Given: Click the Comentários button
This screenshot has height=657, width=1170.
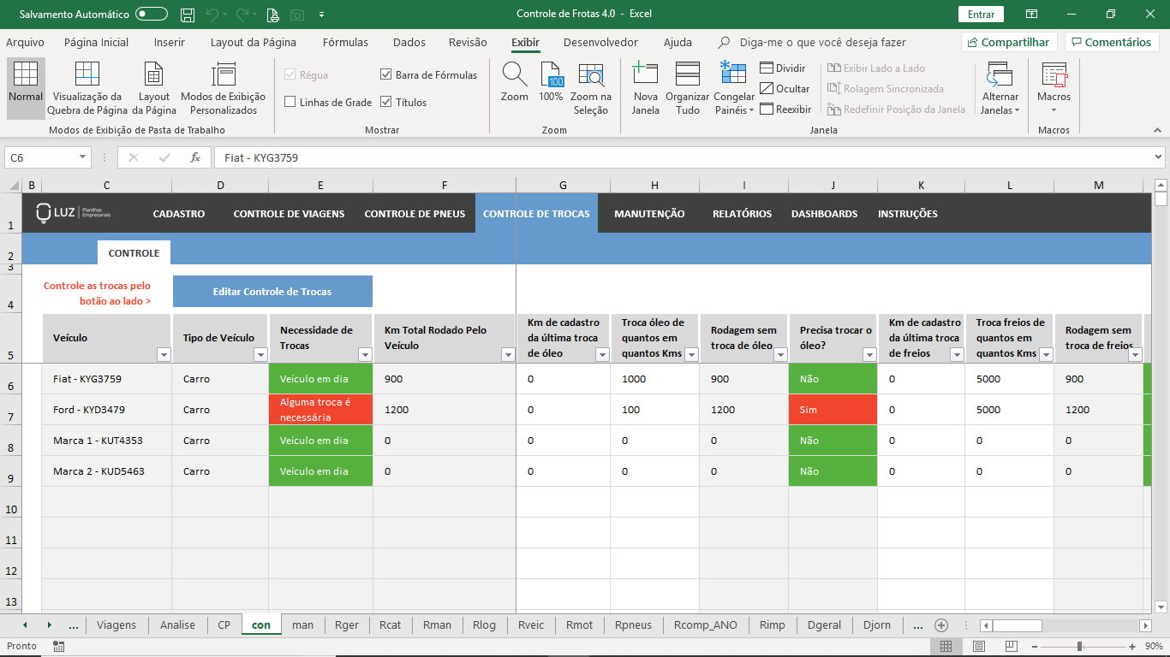Looking at the screenshot, I should pyautogui.click(x=1111, y=42).
